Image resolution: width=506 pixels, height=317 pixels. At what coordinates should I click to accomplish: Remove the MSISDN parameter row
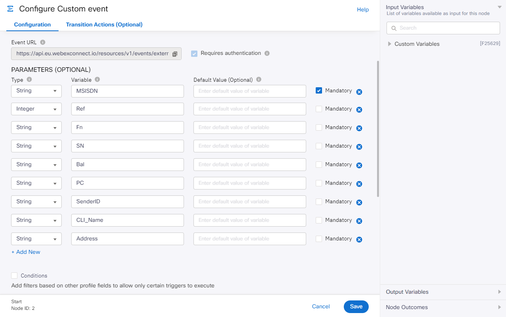pyautogui.click(x=359, y=92)
